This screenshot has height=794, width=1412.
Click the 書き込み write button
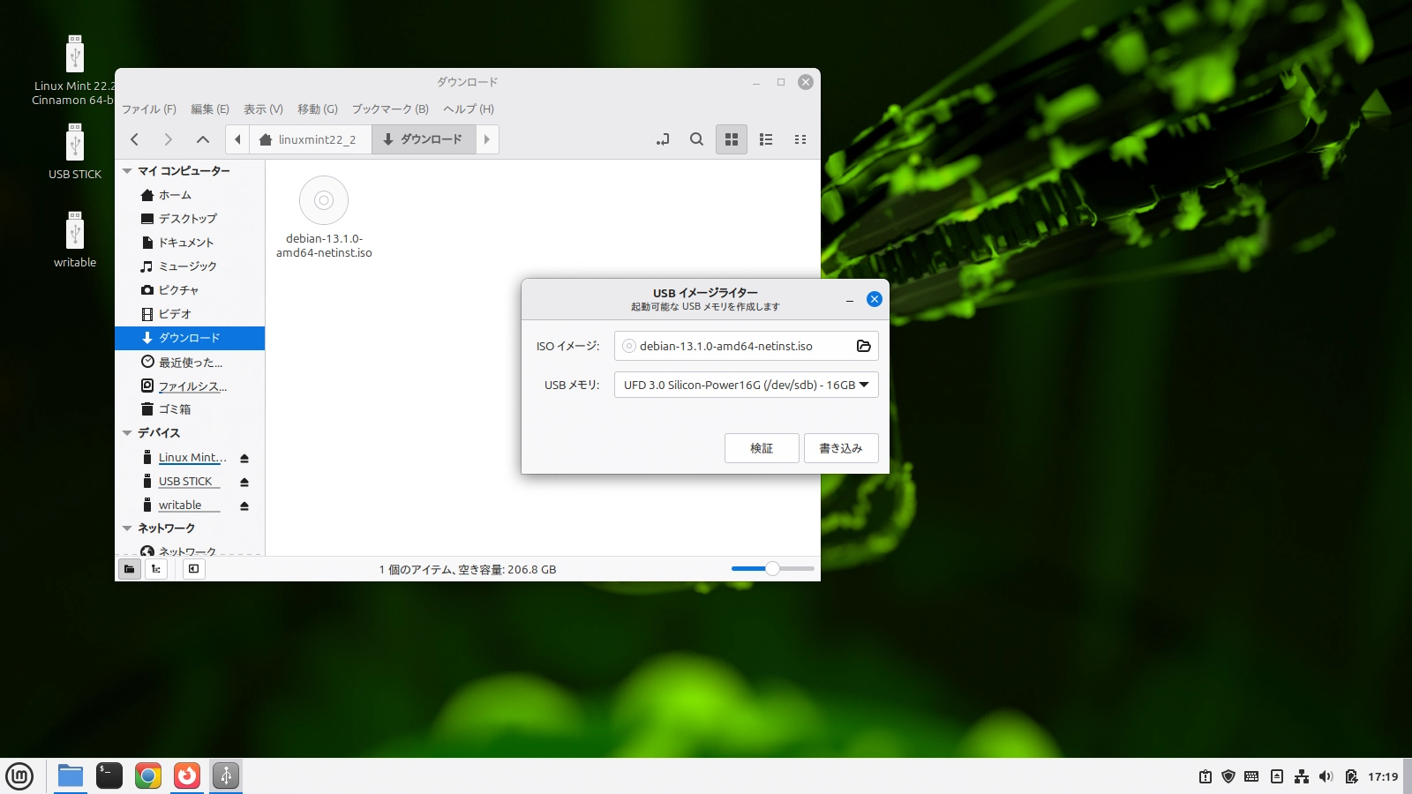(x=840, y=448)
